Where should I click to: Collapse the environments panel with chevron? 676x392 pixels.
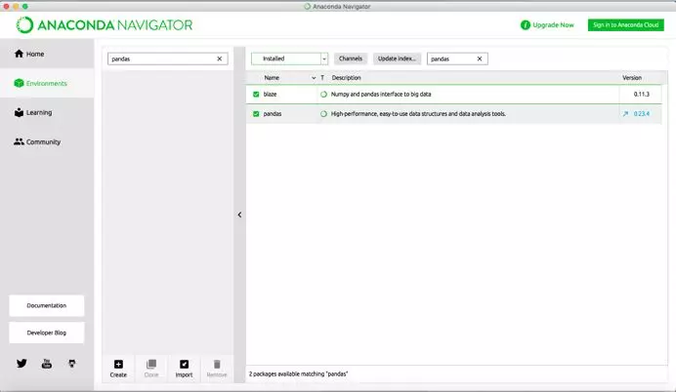tap(239, 215)
